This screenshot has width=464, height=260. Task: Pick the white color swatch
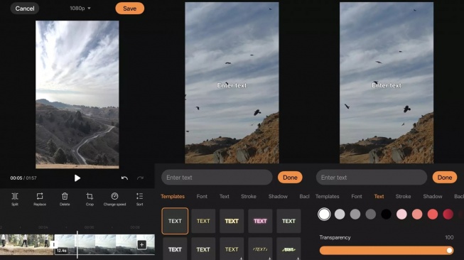[x=324, y=214]
